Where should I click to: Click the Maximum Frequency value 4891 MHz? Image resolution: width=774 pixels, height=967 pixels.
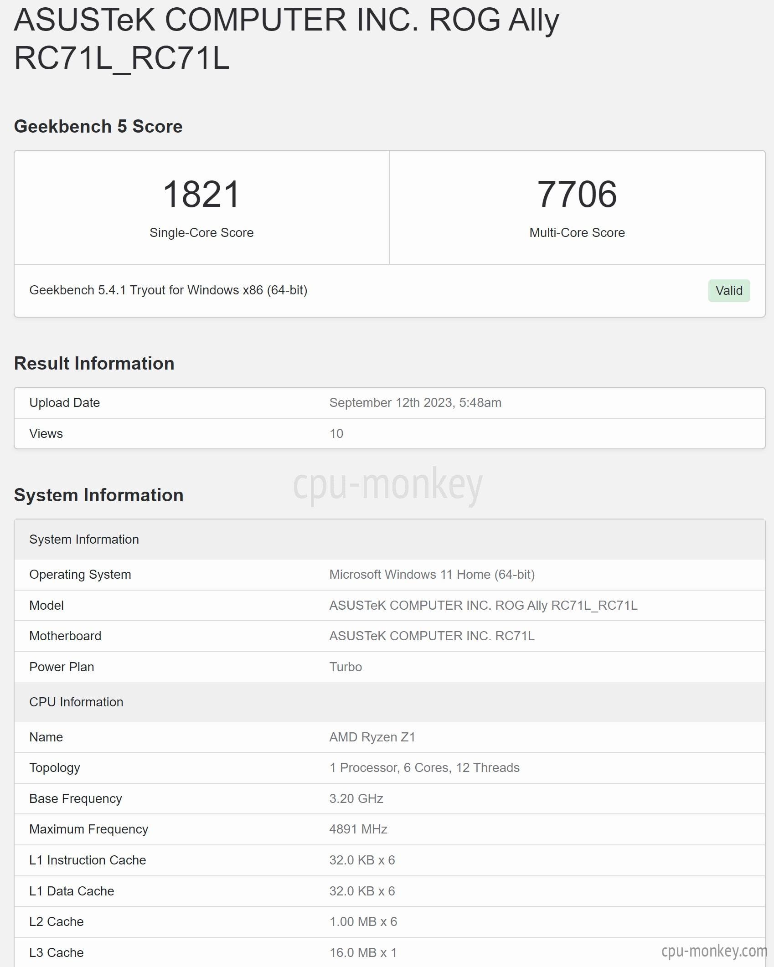[358, 829]
